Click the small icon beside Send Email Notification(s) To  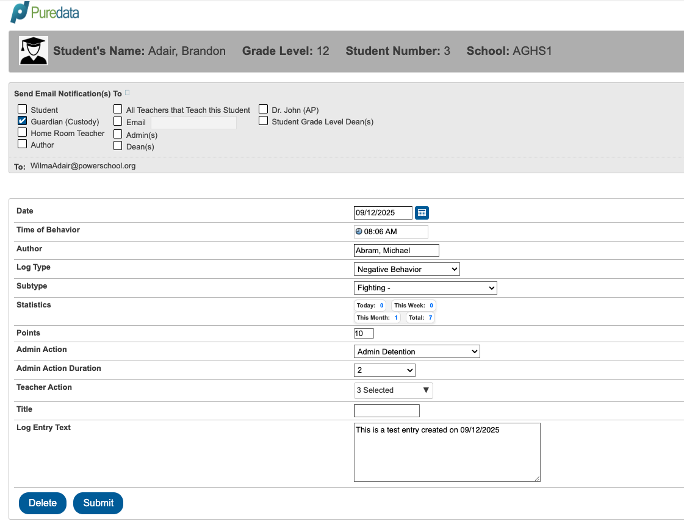point(128,93)
